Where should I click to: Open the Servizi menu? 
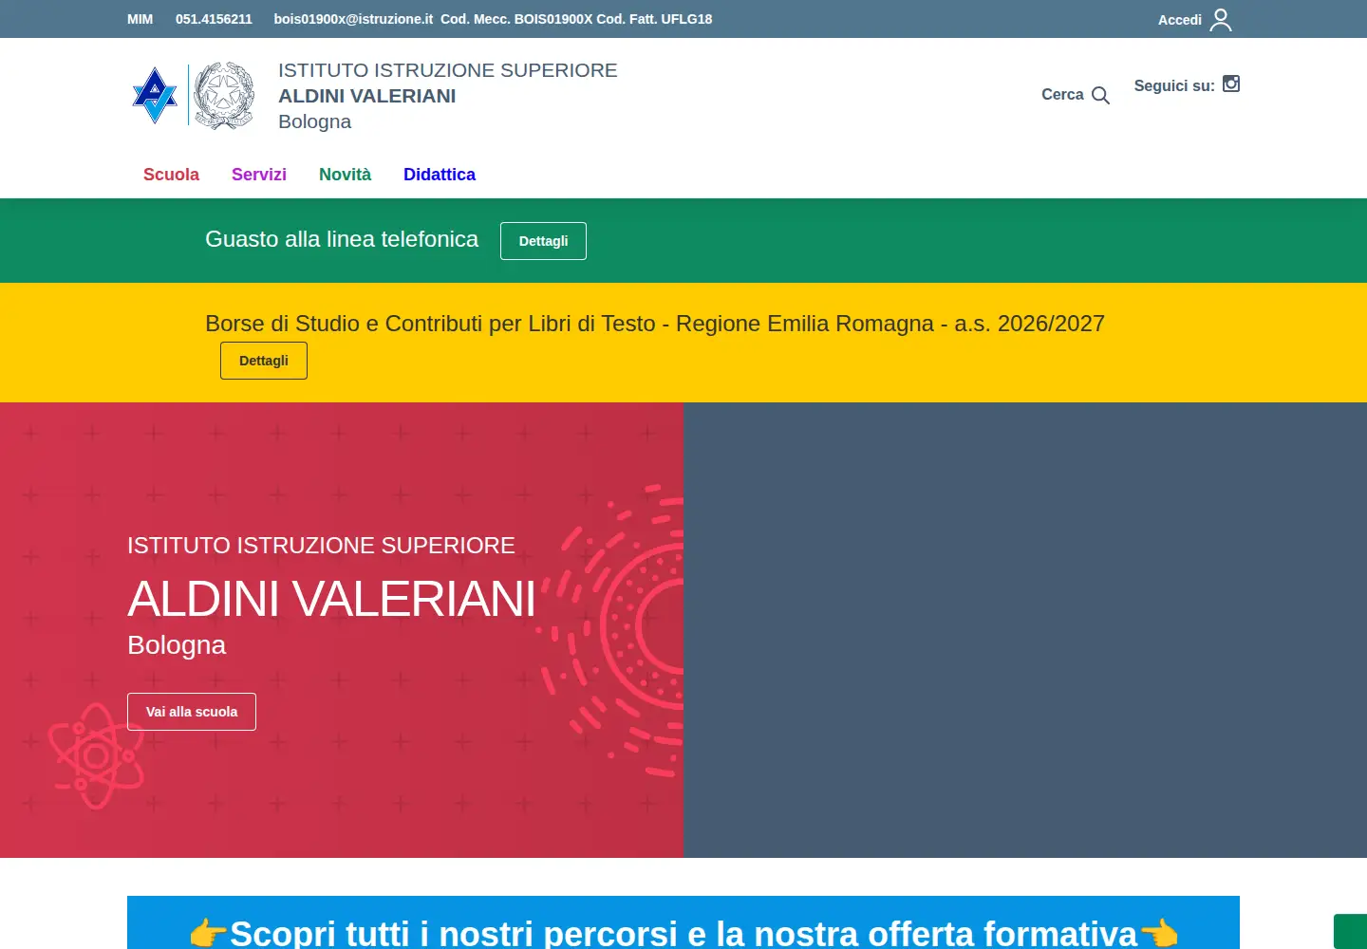pos(259,175)
